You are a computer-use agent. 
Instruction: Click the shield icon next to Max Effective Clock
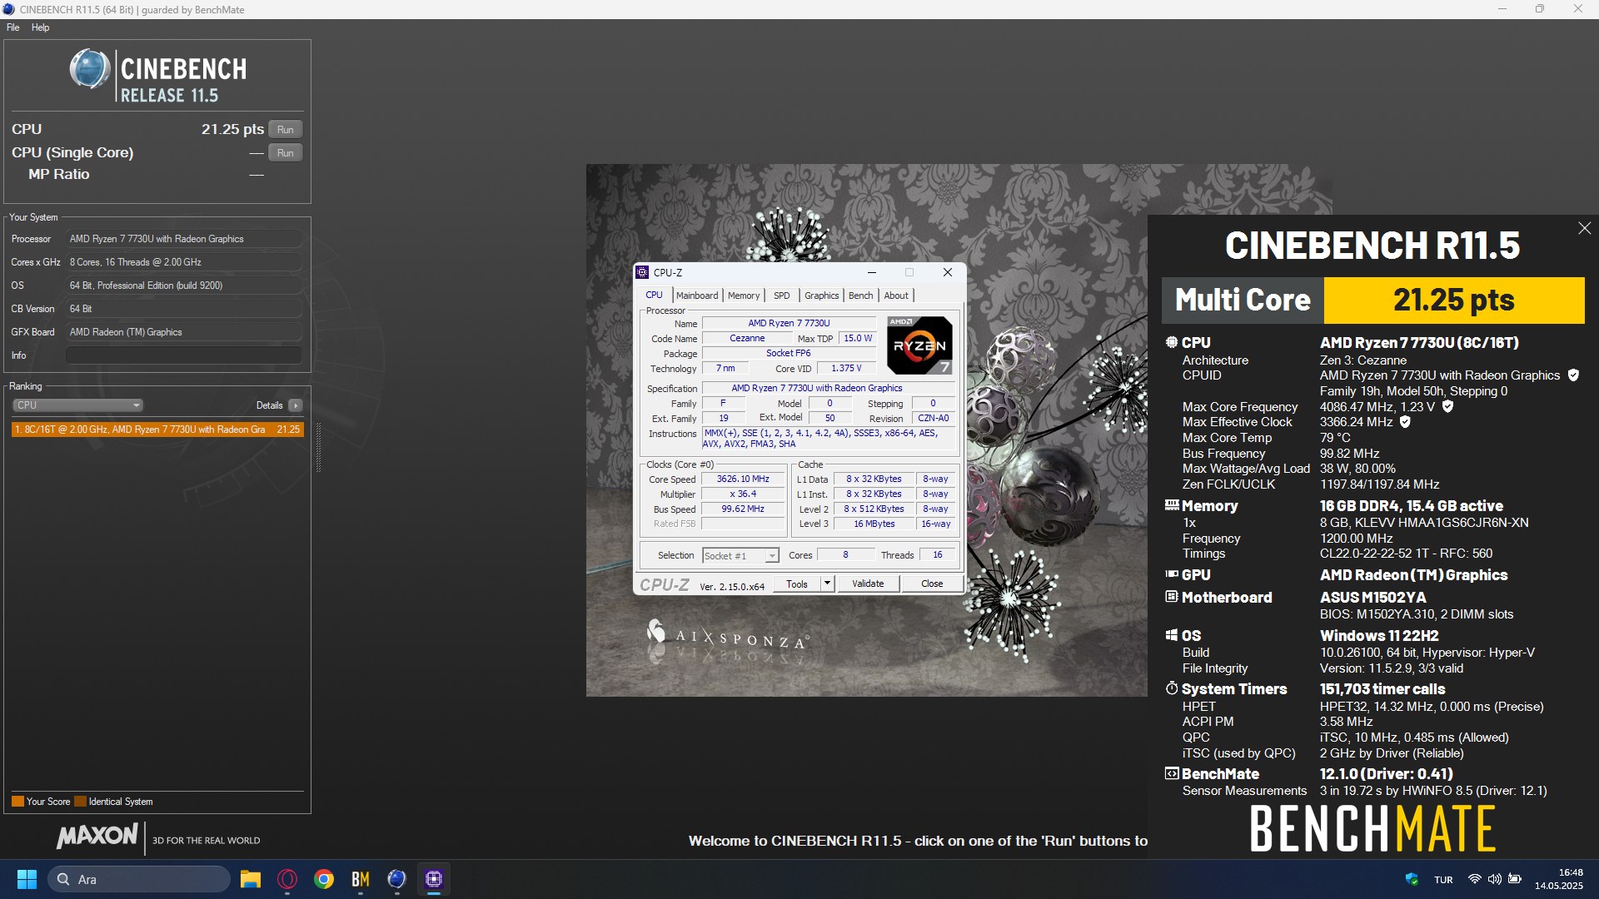[1405, 422]
